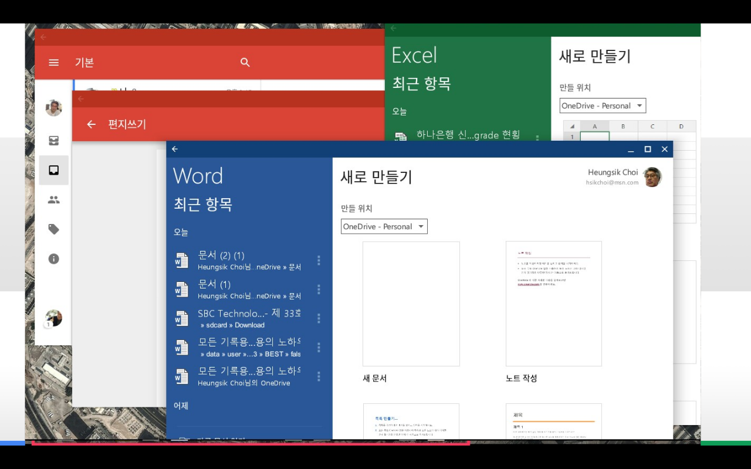
Task: Switch to the second account avatar at the sidebar bottom
Action: tap(53, 318)
